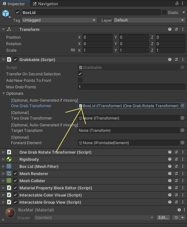Image resolution: width=187 pixels, height=227 pixels.
Task: Open the Static flags dropdown arrow
Action: pos(184,12)
